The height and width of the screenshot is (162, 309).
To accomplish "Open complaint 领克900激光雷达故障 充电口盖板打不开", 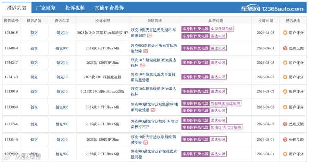I will pyautogui.click(x=154, y=124).
